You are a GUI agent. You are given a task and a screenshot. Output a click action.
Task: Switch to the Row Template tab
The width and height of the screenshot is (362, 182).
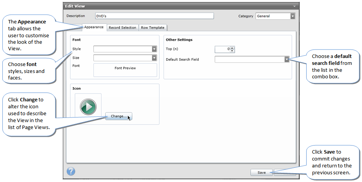(152, 28)
